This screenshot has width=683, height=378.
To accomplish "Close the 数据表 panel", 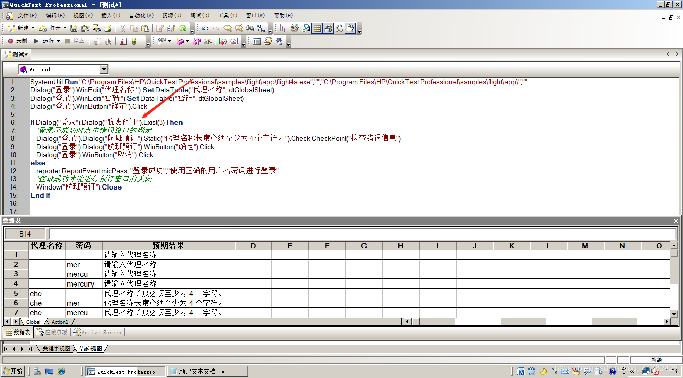I will point(676,221).
